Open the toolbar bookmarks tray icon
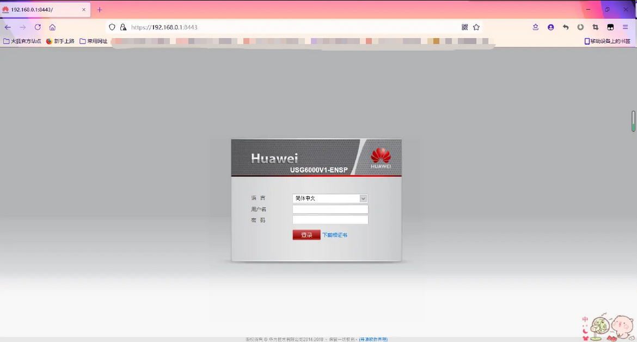 (x=535, y=27)
